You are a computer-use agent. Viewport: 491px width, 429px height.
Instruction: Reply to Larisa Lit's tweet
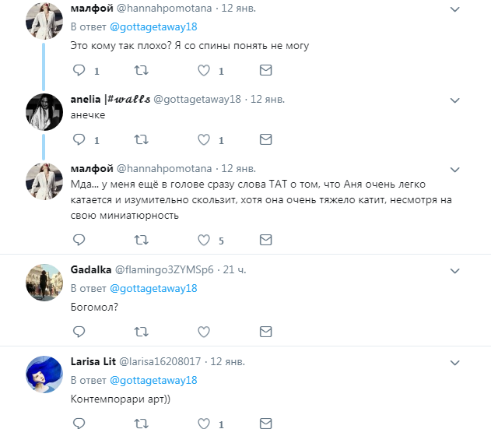pyautogui.click(x=79, y=424)
